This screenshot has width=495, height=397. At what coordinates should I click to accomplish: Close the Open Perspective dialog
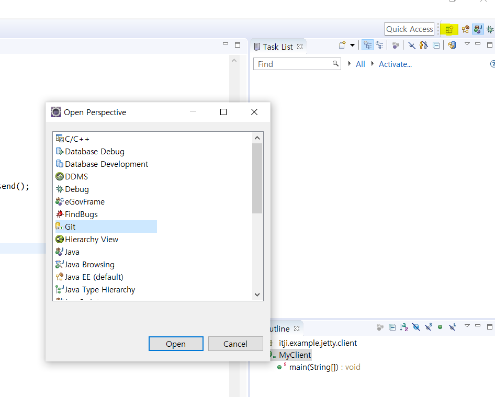(254, 112)
